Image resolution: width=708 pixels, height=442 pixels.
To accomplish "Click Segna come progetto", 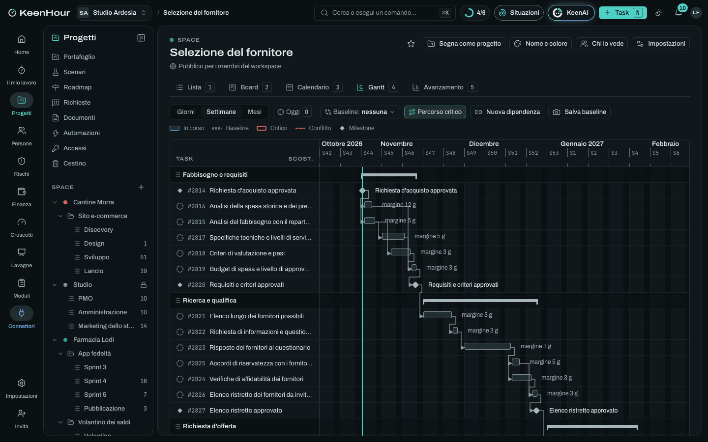I will [464, 44].
